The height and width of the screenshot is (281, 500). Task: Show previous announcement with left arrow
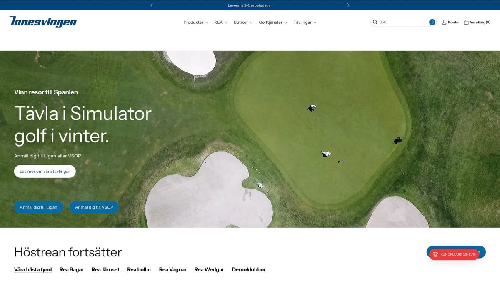pos(152,5)
